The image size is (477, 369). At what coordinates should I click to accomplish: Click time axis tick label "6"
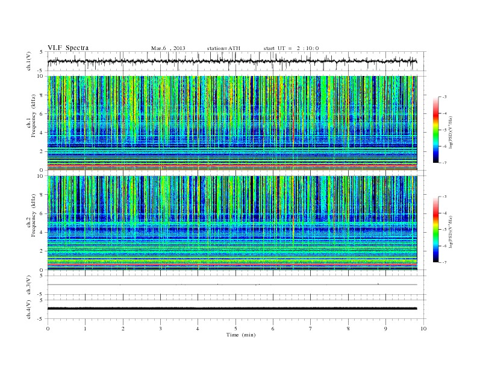273,329
